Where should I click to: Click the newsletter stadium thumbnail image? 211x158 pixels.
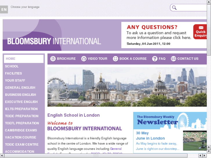(195, 141)
